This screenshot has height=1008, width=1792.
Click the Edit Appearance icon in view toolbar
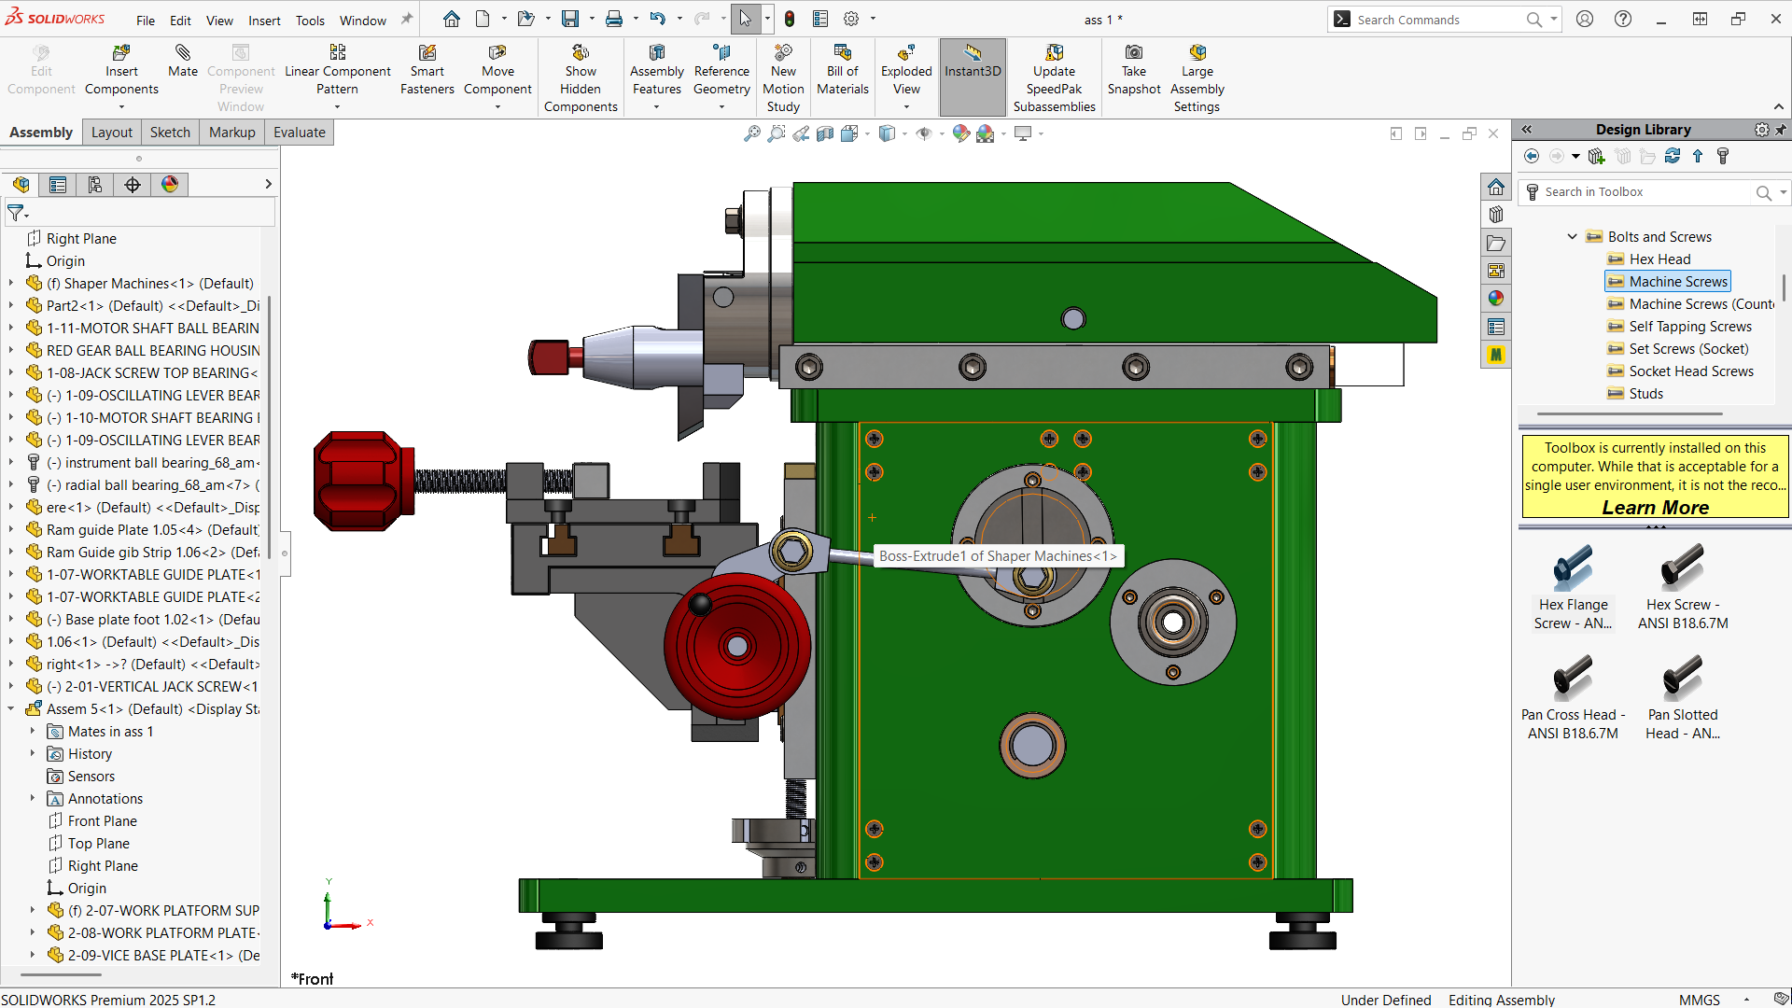(x=961, y=133)
